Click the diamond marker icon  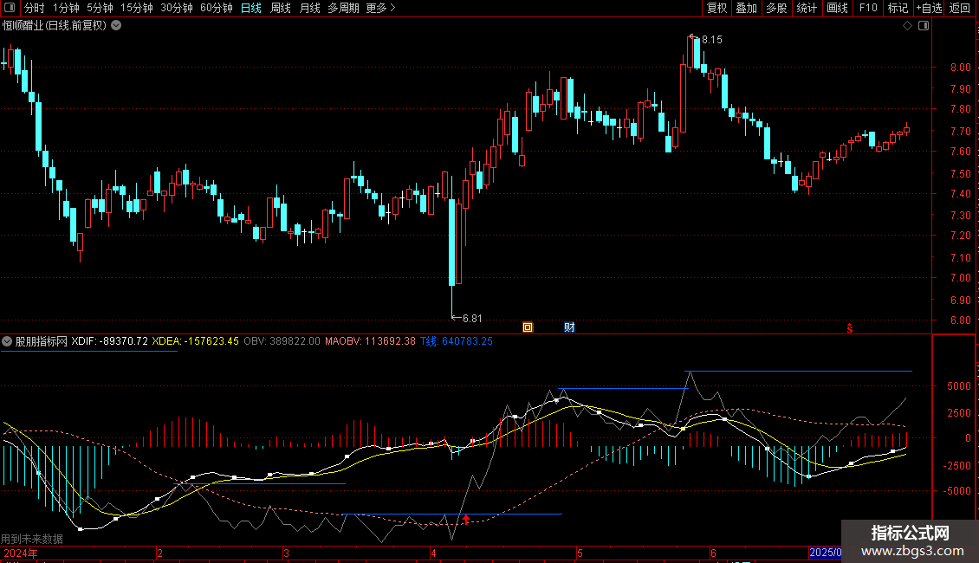coord(908,26)
